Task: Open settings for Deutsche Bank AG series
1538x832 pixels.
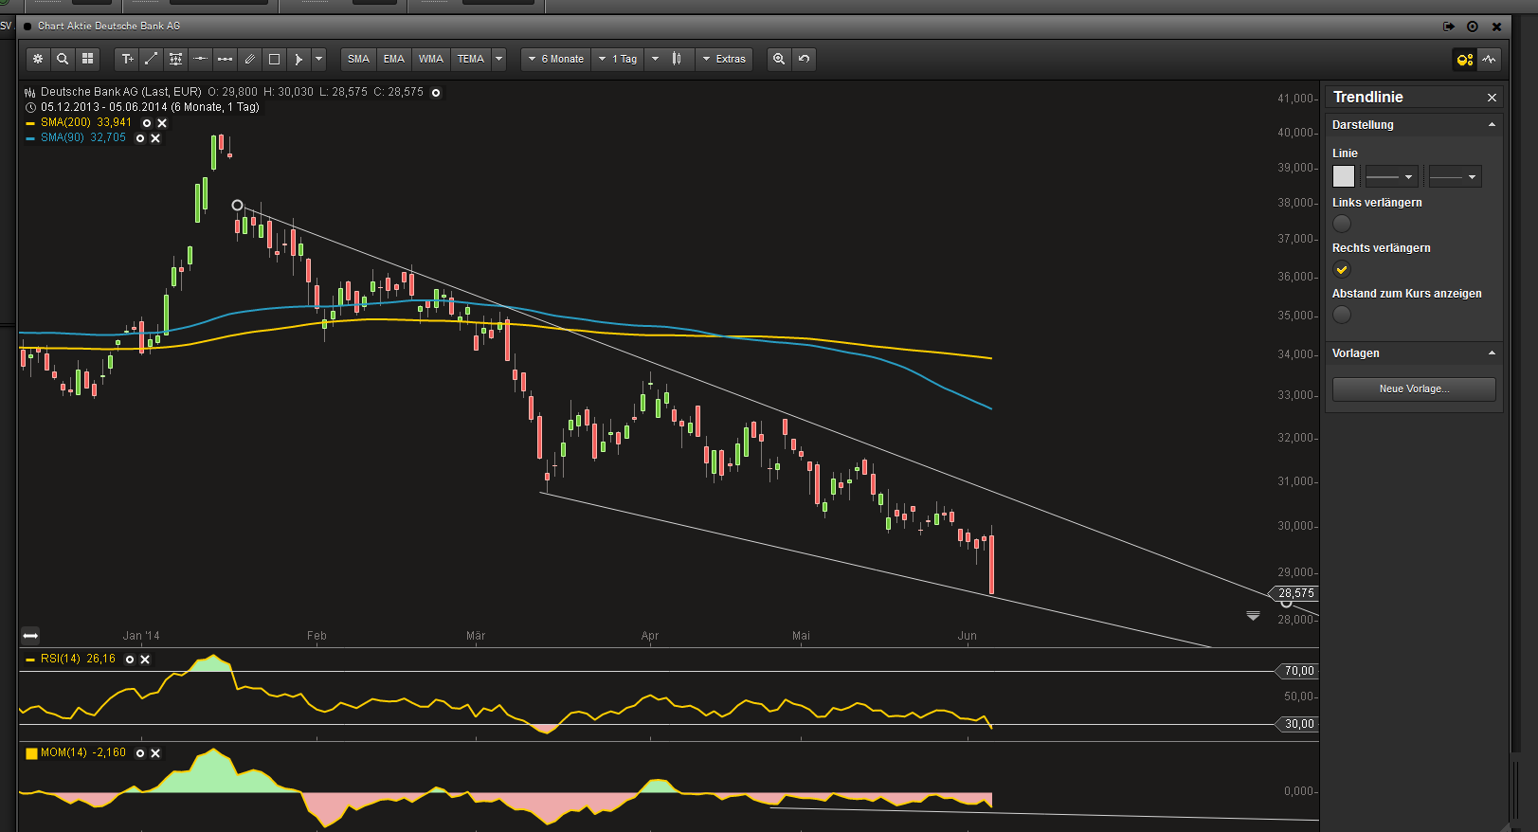Action: [x=436, y=93]
